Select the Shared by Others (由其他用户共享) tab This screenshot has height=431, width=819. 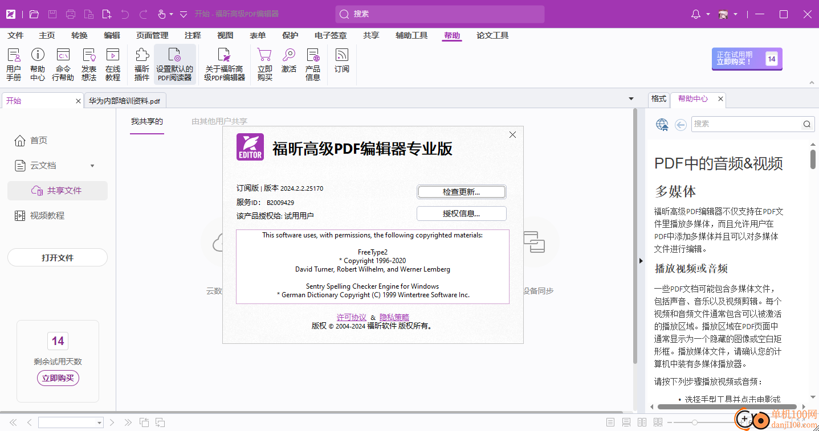(219, 121)
